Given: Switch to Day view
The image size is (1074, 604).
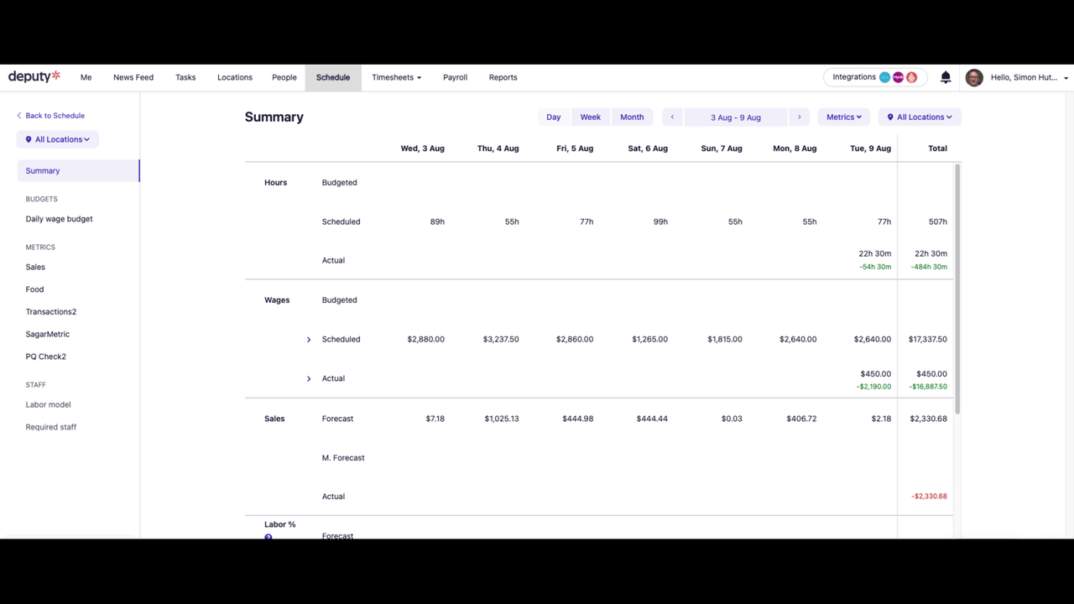Looking at the screenshot, I should coord(554,117).
